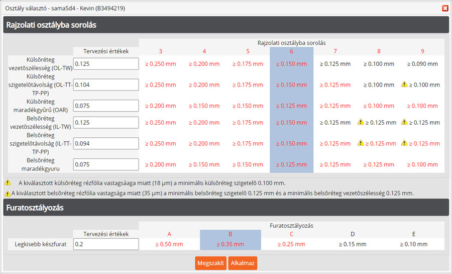Click warning icon in IL-TW row, class 8
This screenshot has width=452, height=274.
click(x=360, y=122)
